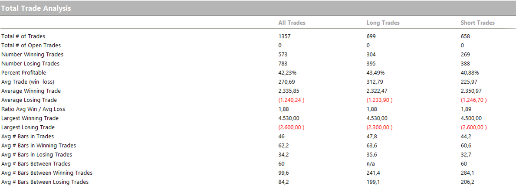Select the 43,49% long trades percentage
Image resolution: width=516 pixels, height=189 pixels.
(x=376, y=73)
